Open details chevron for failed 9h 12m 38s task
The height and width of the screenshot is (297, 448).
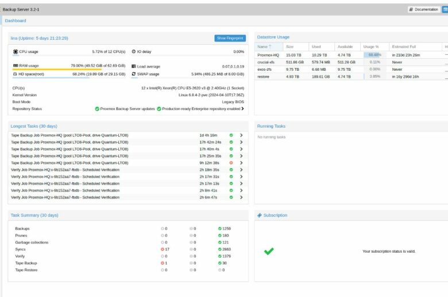[241, 163]
